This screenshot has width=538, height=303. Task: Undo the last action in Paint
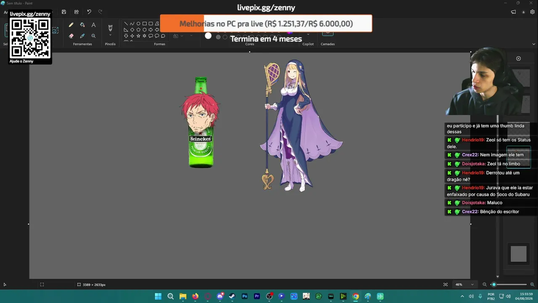[x=89, y=12]
